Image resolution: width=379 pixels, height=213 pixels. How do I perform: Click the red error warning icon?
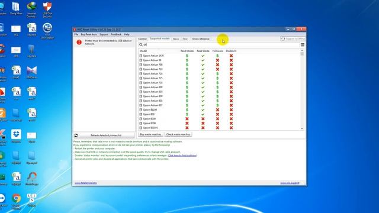(x=79, y=42)
